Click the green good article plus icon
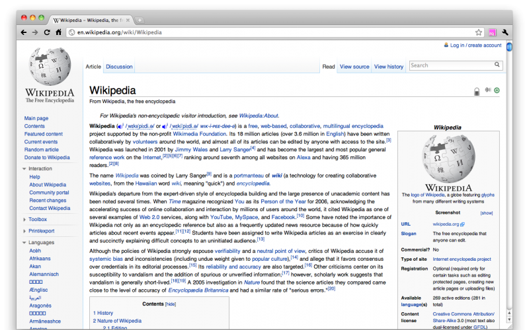 (497, 90)
